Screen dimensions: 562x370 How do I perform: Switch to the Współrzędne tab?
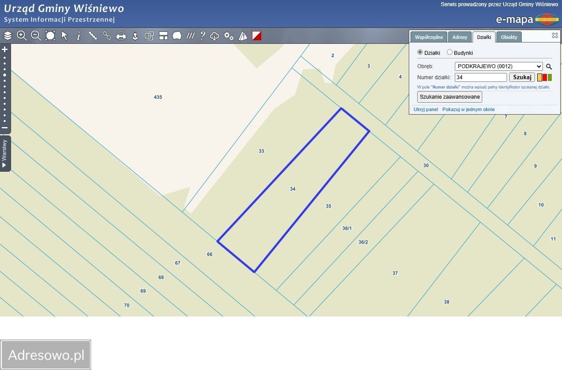click(x=429, y=37)
